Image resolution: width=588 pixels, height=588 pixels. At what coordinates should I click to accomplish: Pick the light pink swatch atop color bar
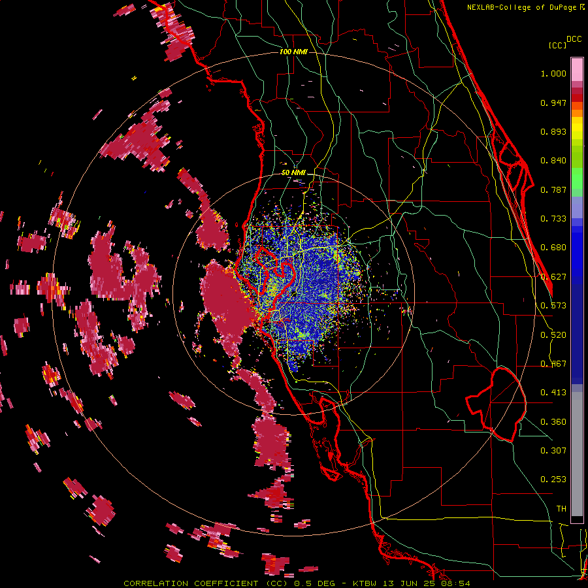pyautogui.click(x=577, y=69)
